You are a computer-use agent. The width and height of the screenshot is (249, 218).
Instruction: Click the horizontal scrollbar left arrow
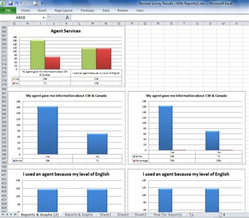click(x=224, y=215)
